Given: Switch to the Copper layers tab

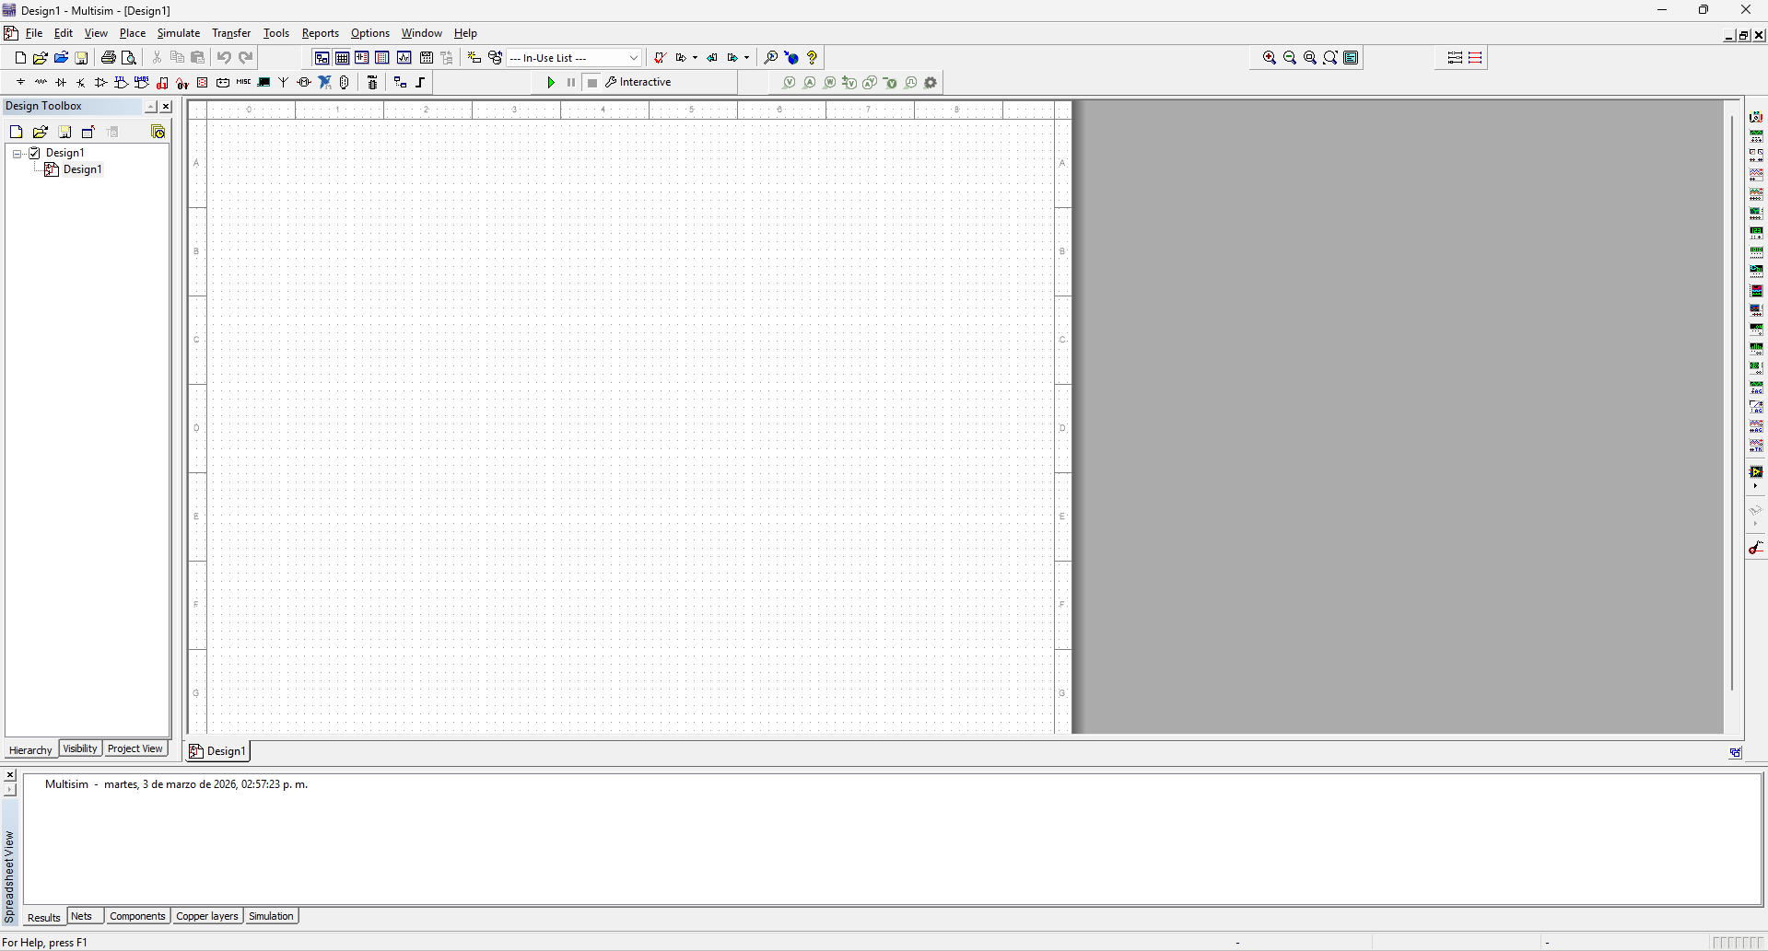Looking at the screenshot, I should (207, 916).
